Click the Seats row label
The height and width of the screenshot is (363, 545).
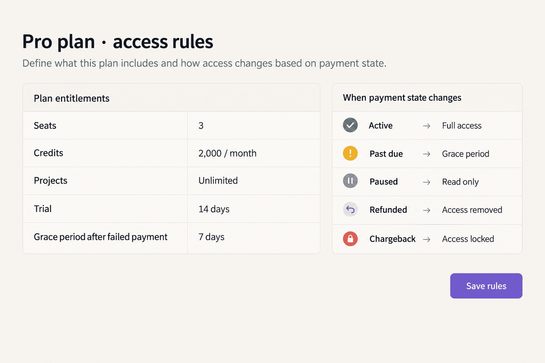pyautogui.click(x=45, y=125)
